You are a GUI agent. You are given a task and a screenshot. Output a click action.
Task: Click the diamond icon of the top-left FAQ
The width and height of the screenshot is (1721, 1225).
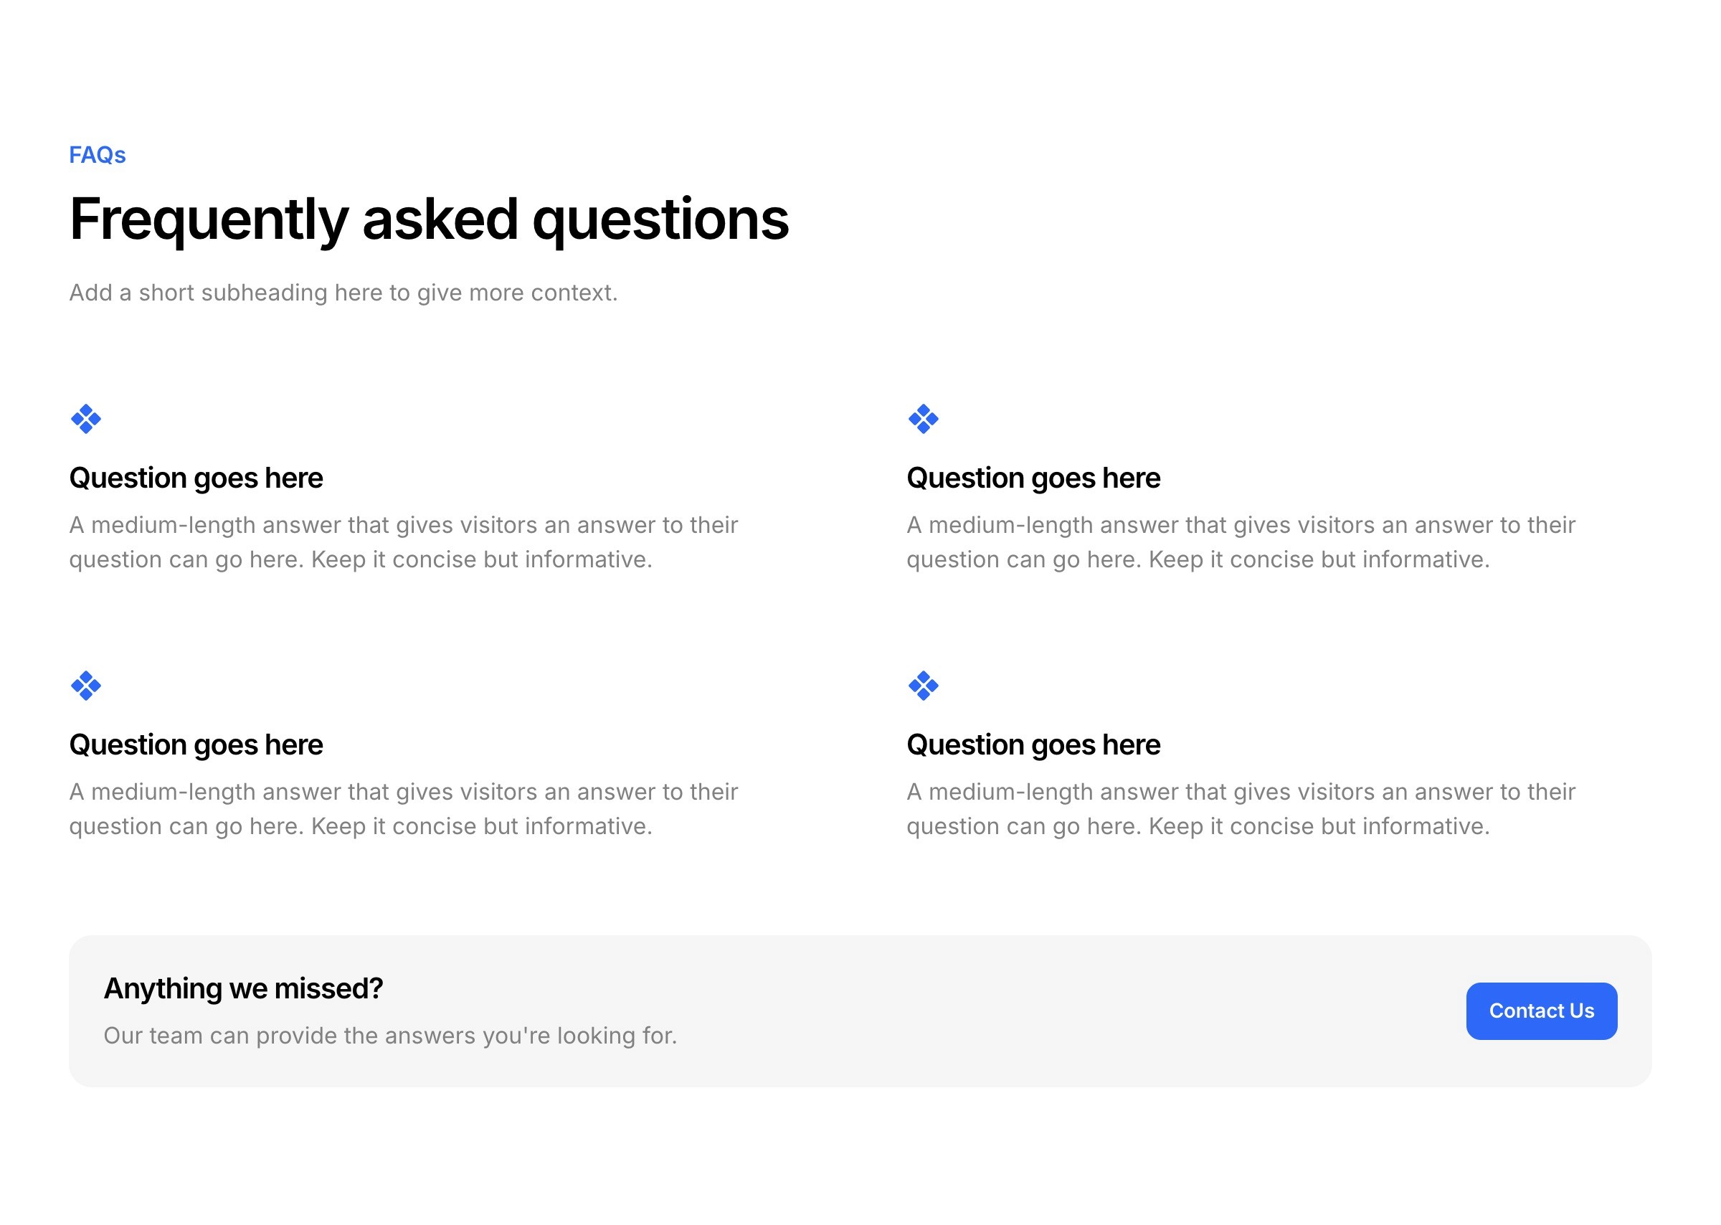coord(85,419)
